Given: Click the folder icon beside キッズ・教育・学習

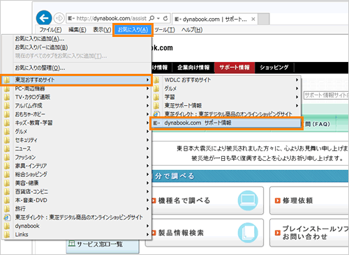Looking at the screenshot, I should click(x=7, y=123).
